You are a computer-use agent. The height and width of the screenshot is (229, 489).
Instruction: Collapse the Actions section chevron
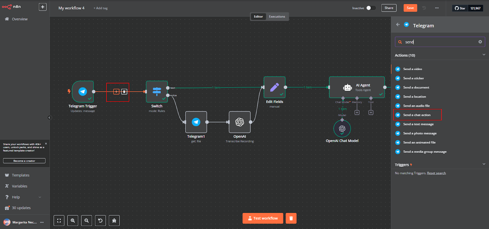pos(484,55)
